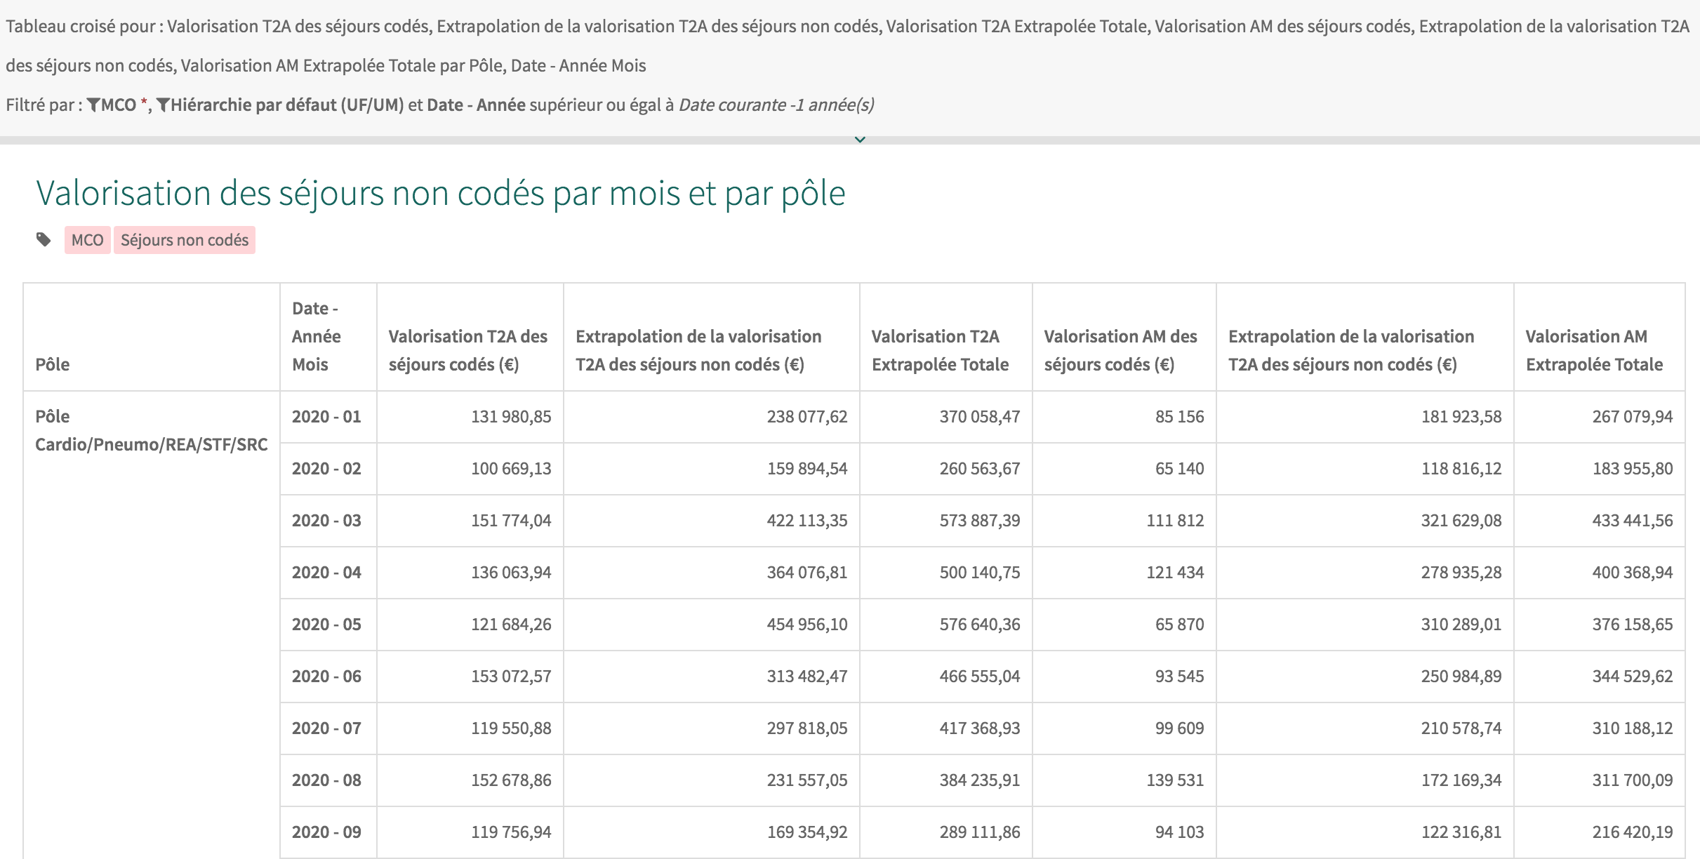This screenshot has height=859, width=1700.
Task: Click the report title Valorisation des séjours non codés
Action: point(440,193)
